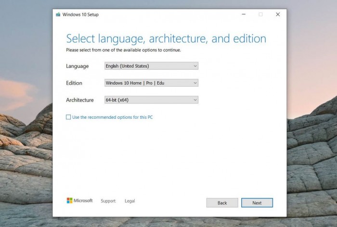Open the Architecture dropdown

[151, 100]
